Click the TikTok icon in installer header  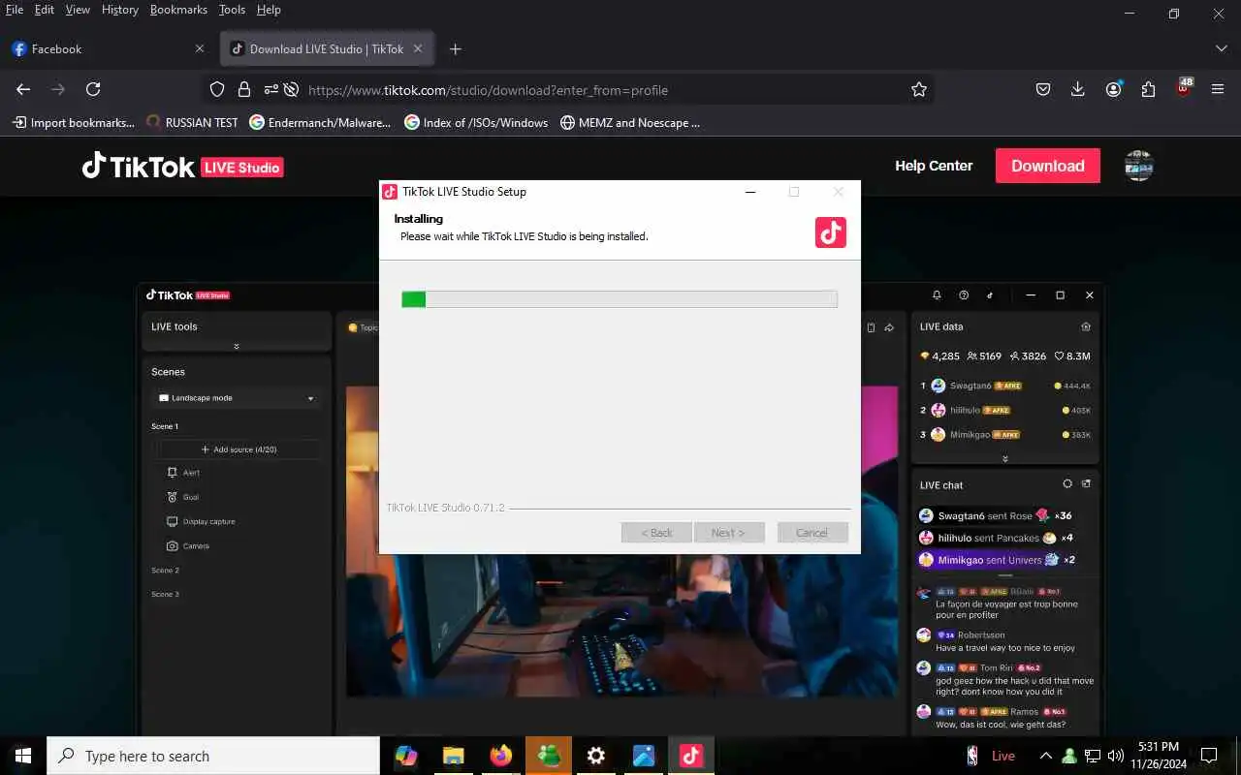[x=831, y=232]
